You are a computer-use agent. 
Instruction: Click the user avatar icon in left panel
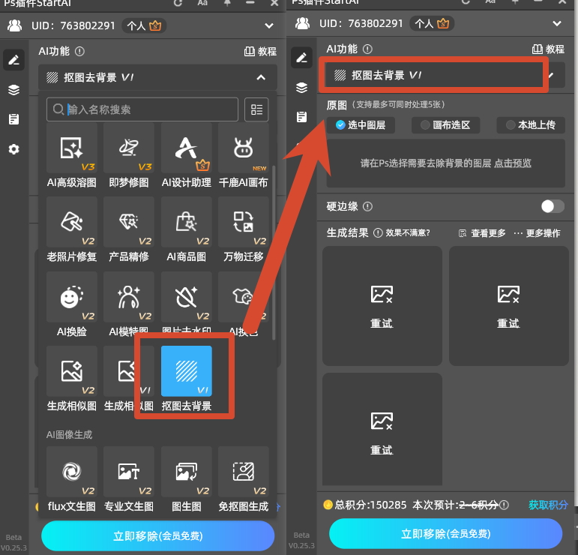15,25
